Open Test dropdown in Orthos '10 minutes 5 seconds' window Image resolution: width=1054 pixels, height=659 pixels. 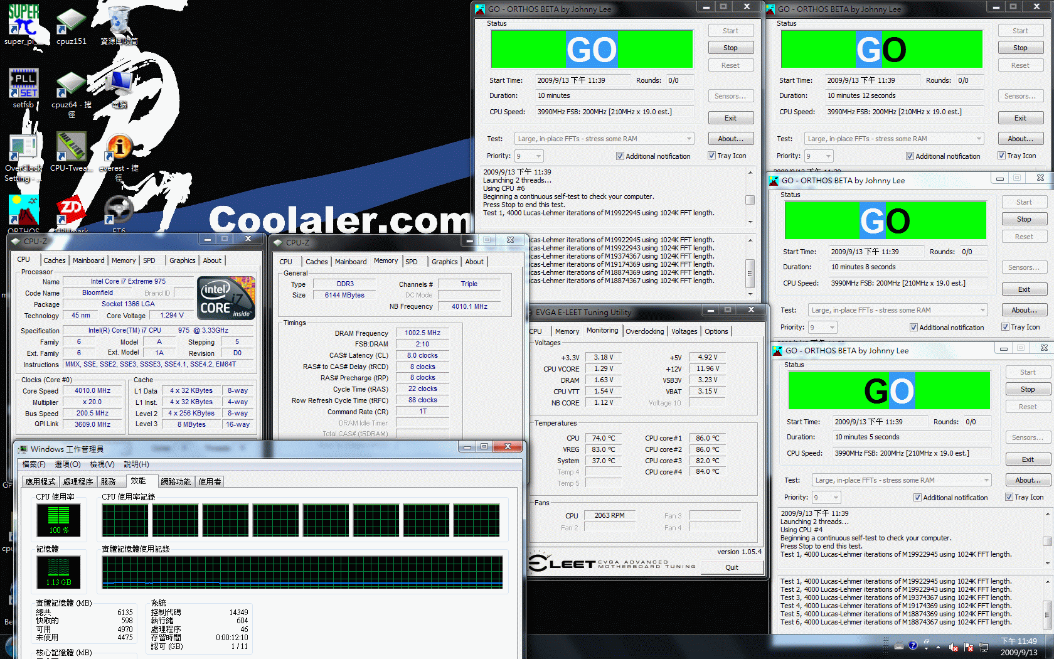[x=902, y=480]
